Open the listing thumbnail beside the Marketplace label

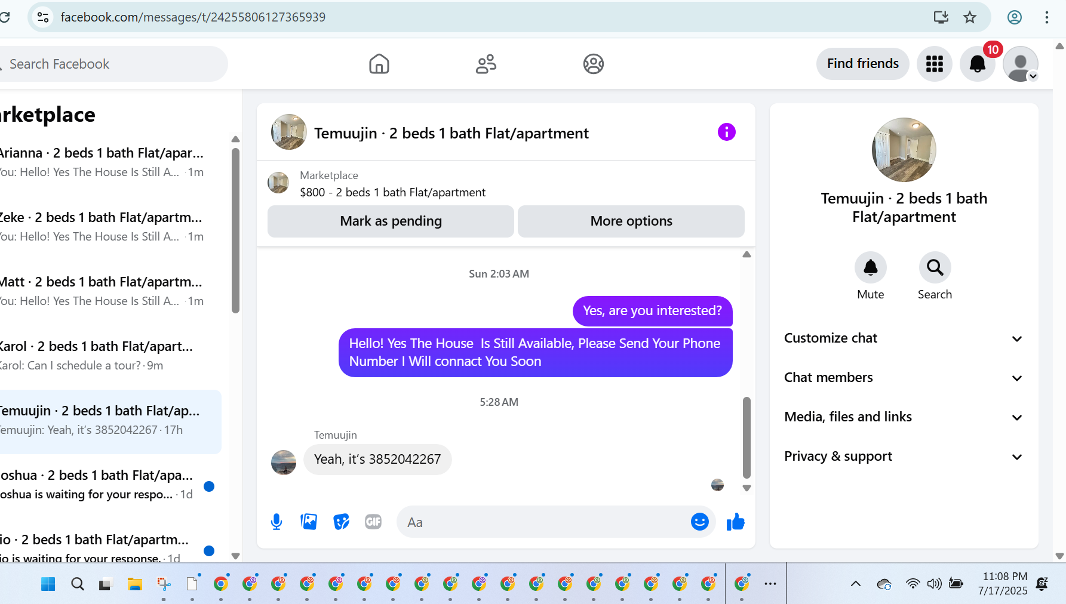coord(278,183)
